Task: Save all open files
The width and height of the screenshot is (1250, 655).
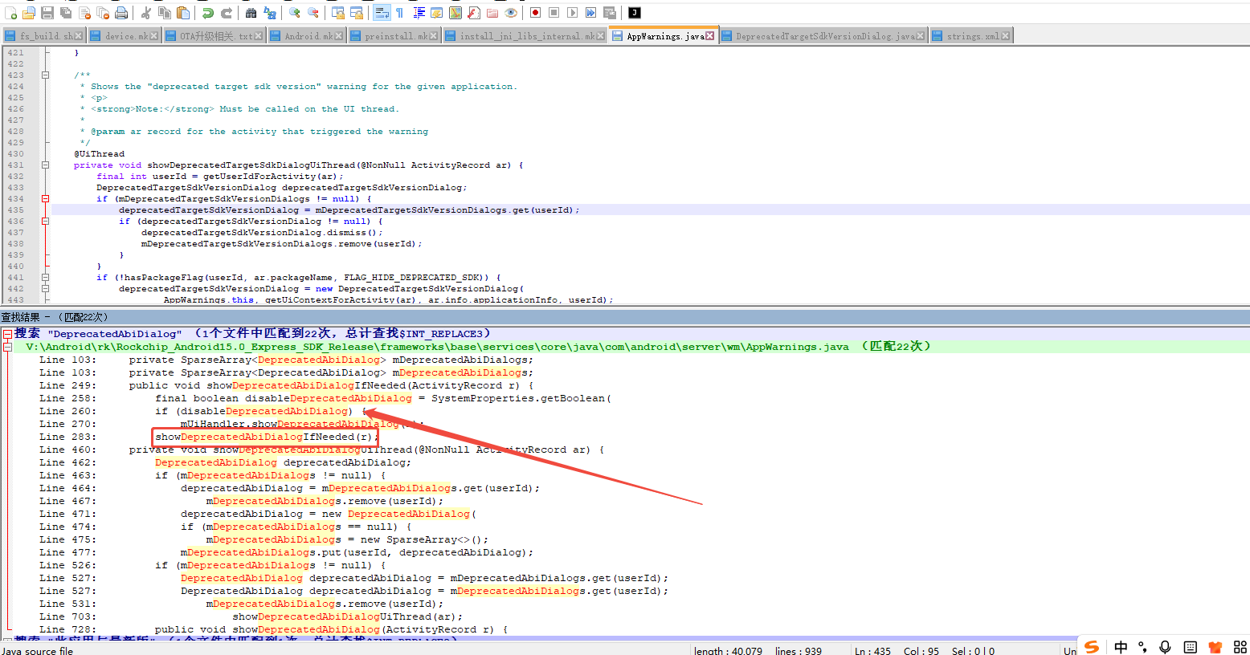Action: coord(66,13)
